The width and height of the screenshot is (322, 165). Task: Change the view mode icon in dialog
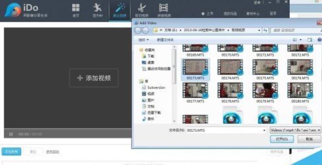tap(295, 40)
